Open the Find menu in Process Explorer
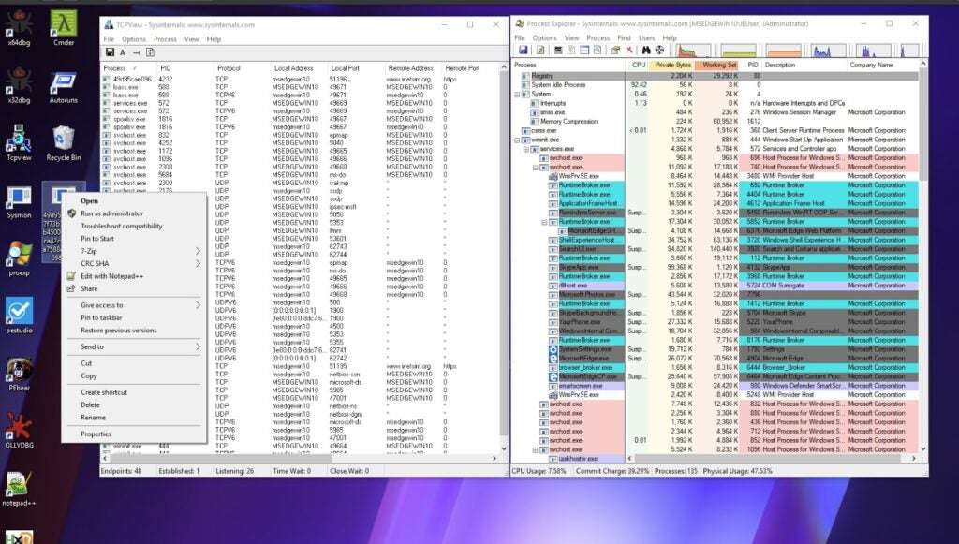This screenshot has height=544, width=959. pos(623,38)
